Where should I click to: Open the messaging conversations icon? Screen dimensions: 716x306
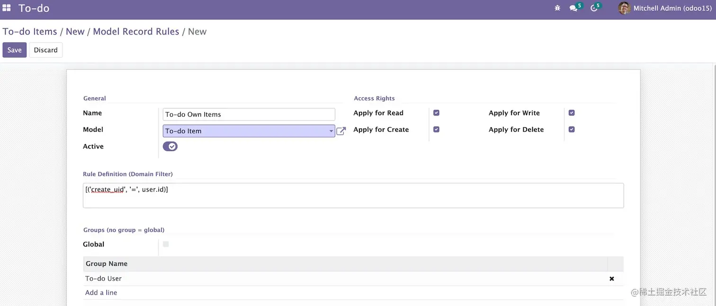point(573,8)
